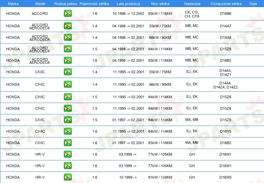Click 01.1997 -> 02.2001 in the CIVIC D16B2 row
This screenshot has height=183, width=264.
coord(128,143)
